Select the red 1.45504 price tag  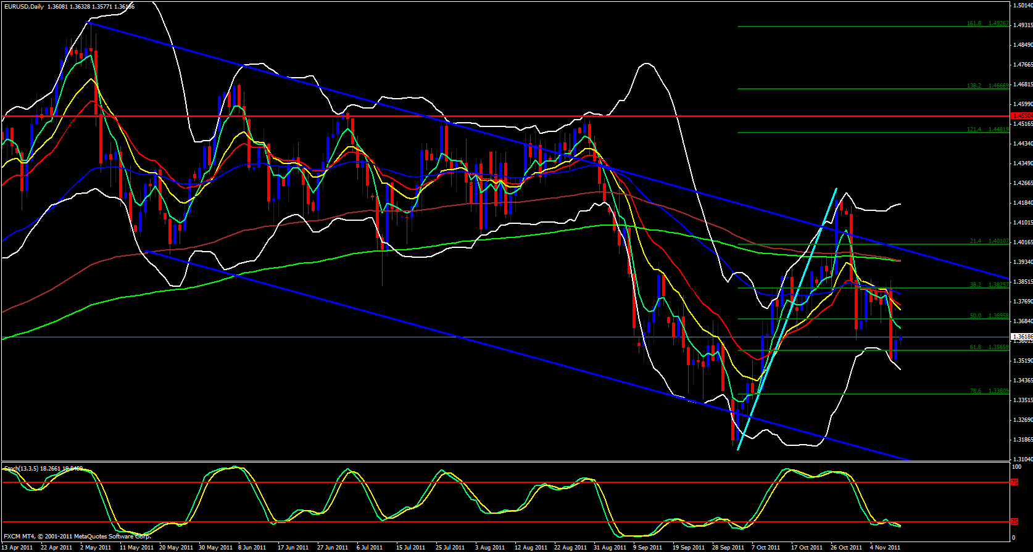[1021, 116]
